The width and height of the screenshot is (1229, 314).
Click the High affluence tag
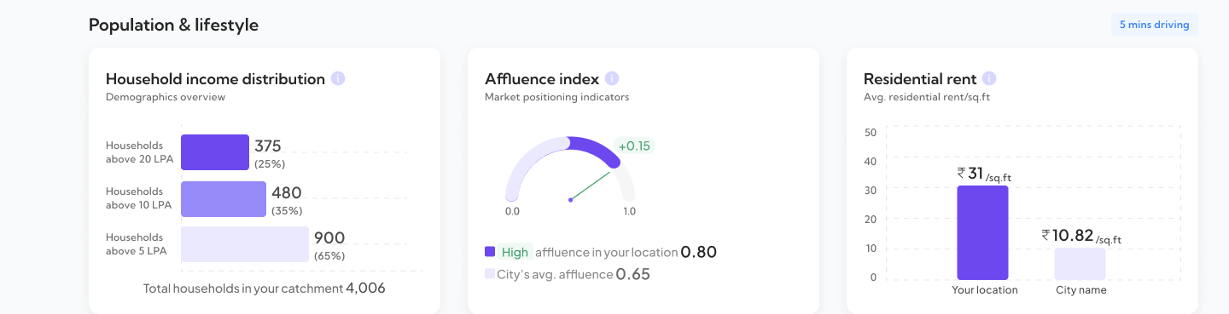515,252
